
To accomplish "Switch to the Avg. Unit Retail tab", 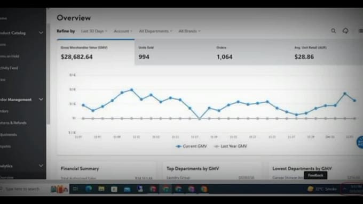I will click(326, 52).
